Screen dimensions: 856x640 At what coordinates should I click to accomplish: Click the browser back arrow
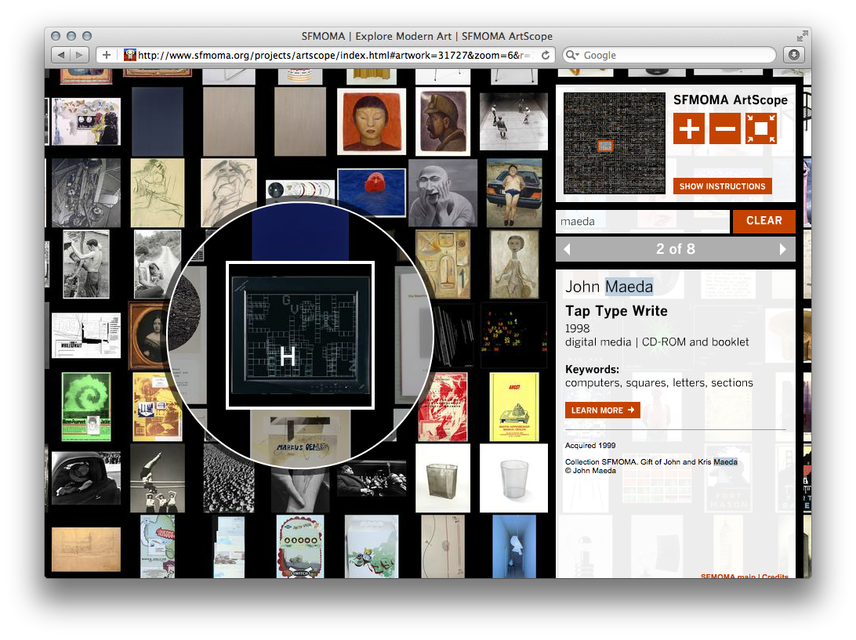pos(61,55)
